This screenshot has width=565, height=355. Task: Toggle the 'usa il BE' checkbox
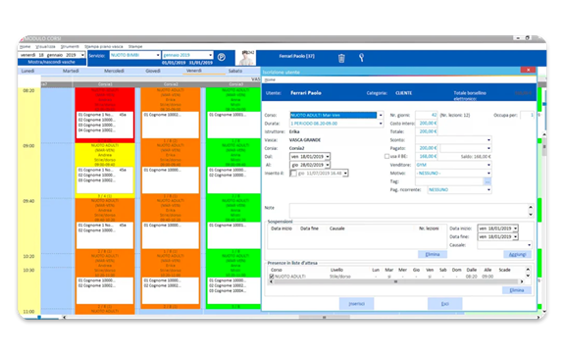[x=386, y=157]
